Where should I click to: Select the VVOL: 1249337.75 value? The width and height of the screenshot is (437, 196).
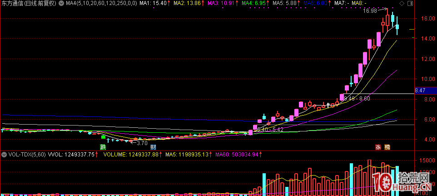click(x=71, y=154)
